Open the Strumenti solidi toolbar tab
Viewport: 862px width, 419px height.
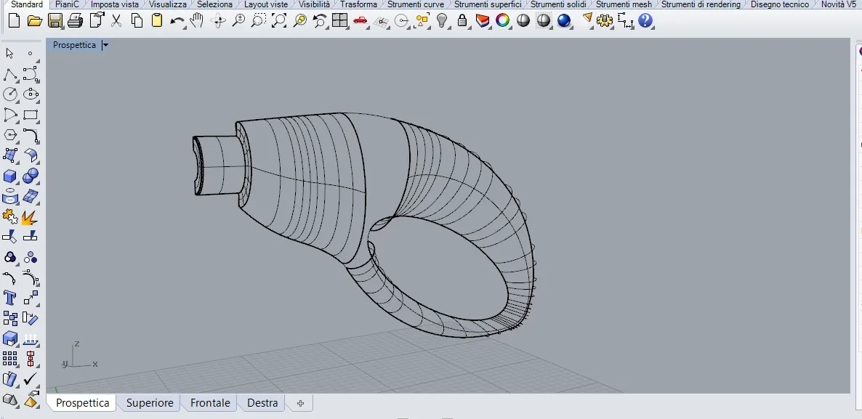coord(558,4)
